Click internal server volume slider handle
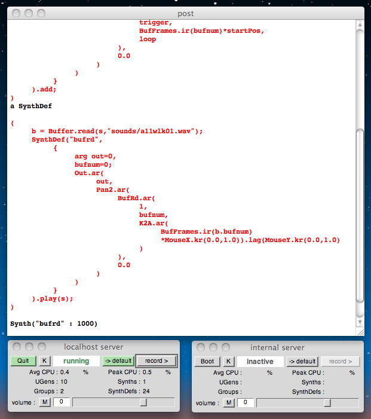371x419 pixels. tap(327, 403)
